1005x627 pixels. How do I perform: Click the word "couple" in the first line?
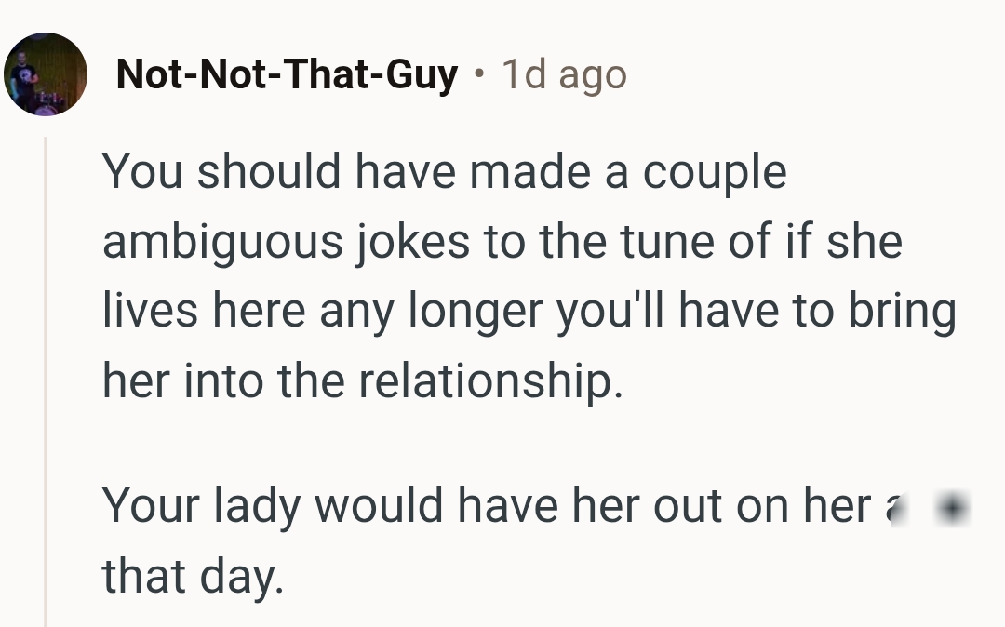[716, 173]
